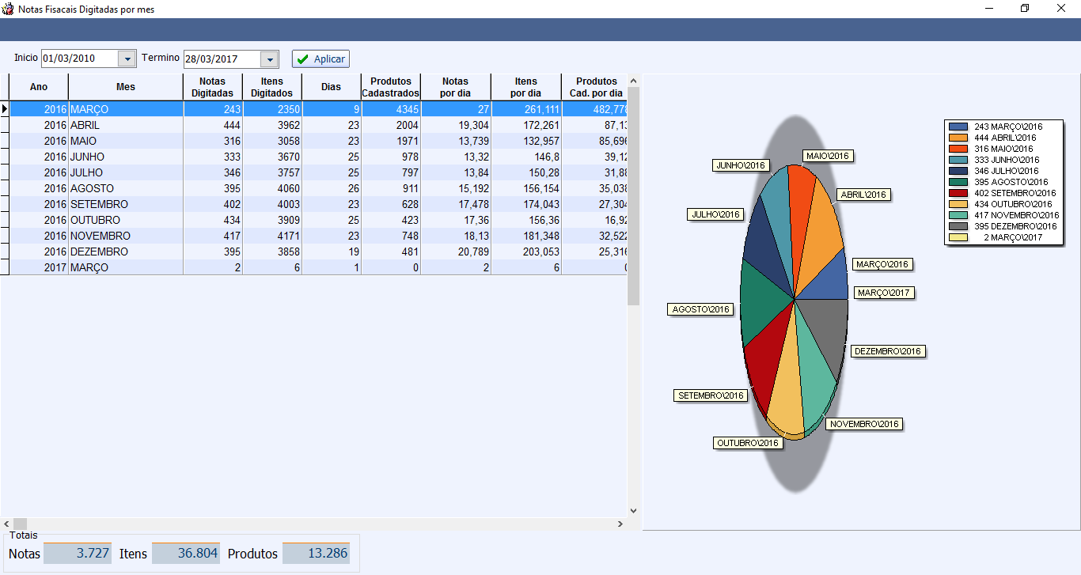Click the dark red SETEMBRO\2016 legend swatch
Viewport: 1081px width, 575px height.
click(x=958, y=193)
